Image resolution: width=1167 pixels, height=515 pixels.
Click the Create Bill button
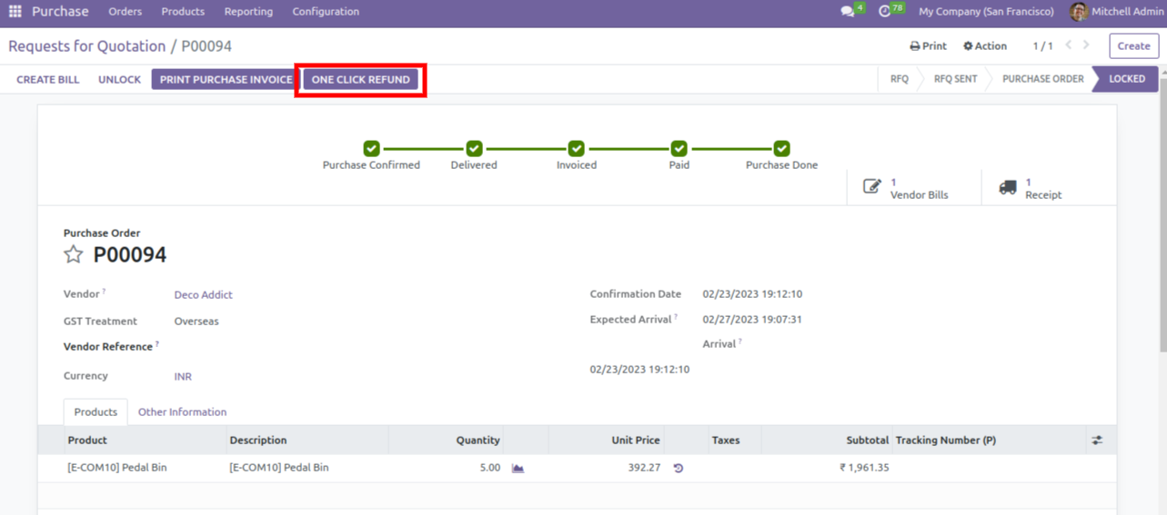(x=48, y=80)
